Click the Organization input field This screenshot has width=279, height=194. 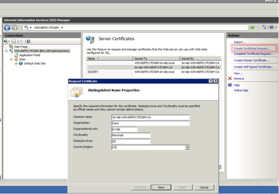pyautogui.click(x=150, y=123)
